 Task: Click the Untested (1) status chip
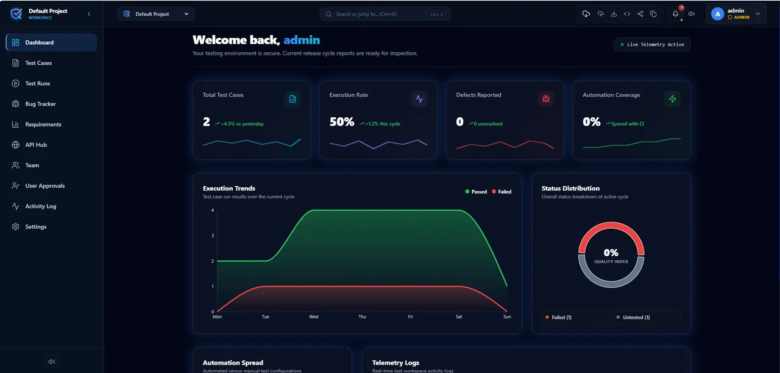[647, 317]
